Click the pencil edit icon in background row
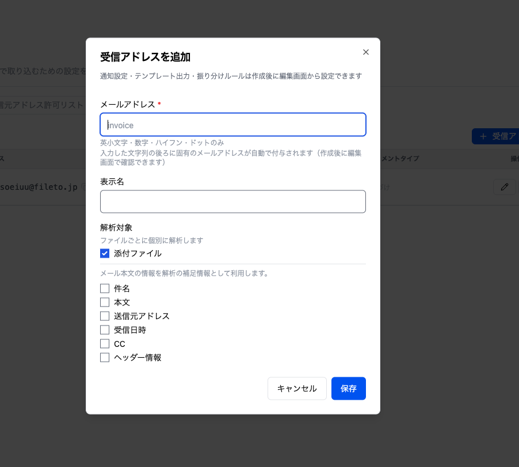The width and height of the screenshot is (519, 467). tap(505, 187)
